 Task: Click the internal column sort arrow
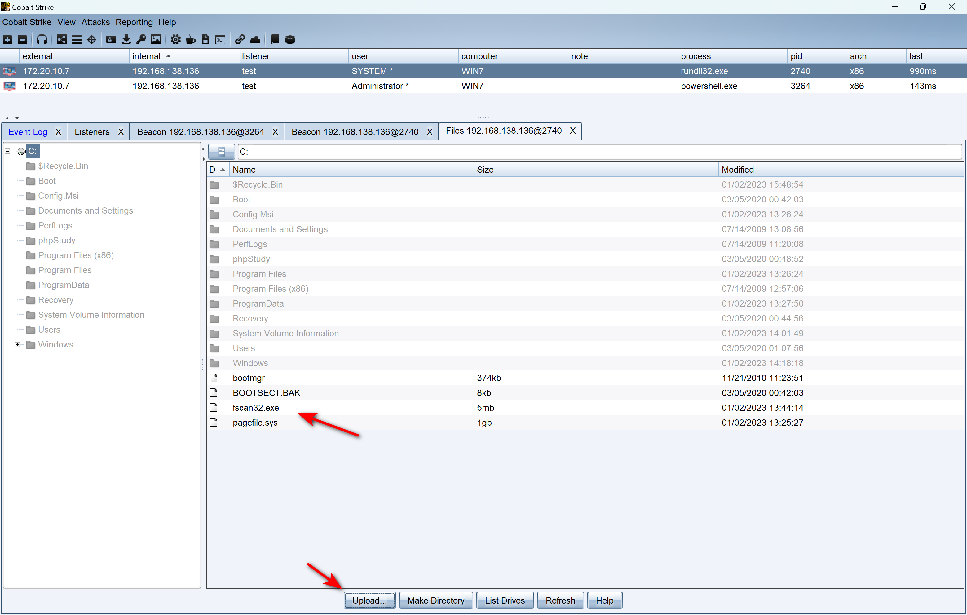click(x=168, y=56)
